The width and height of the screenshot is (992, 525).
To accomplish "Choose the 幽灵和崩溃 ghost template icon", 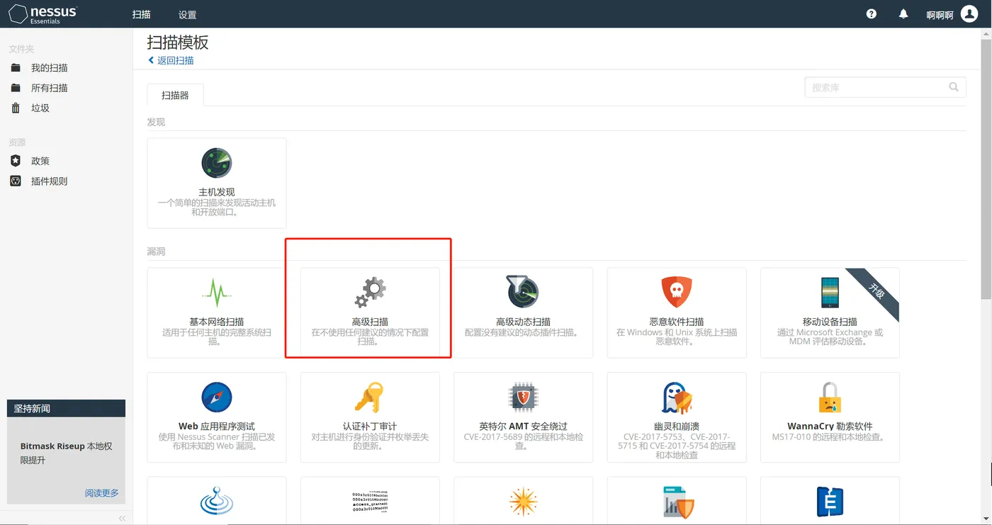I will (x=676, y=397).
